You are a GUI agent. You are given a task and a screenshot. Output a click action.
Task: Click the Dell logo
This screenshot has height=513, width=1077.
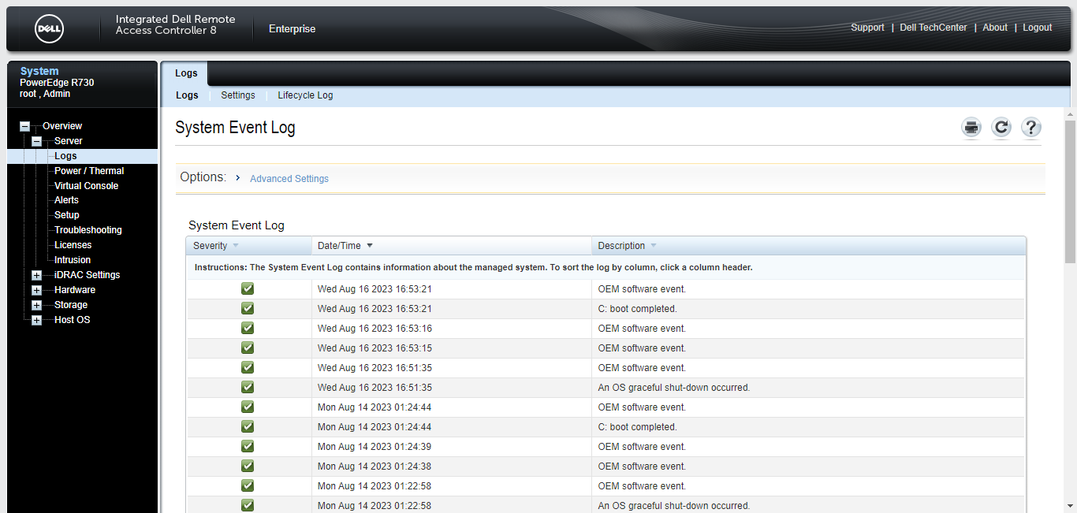(x=50, y=29)
